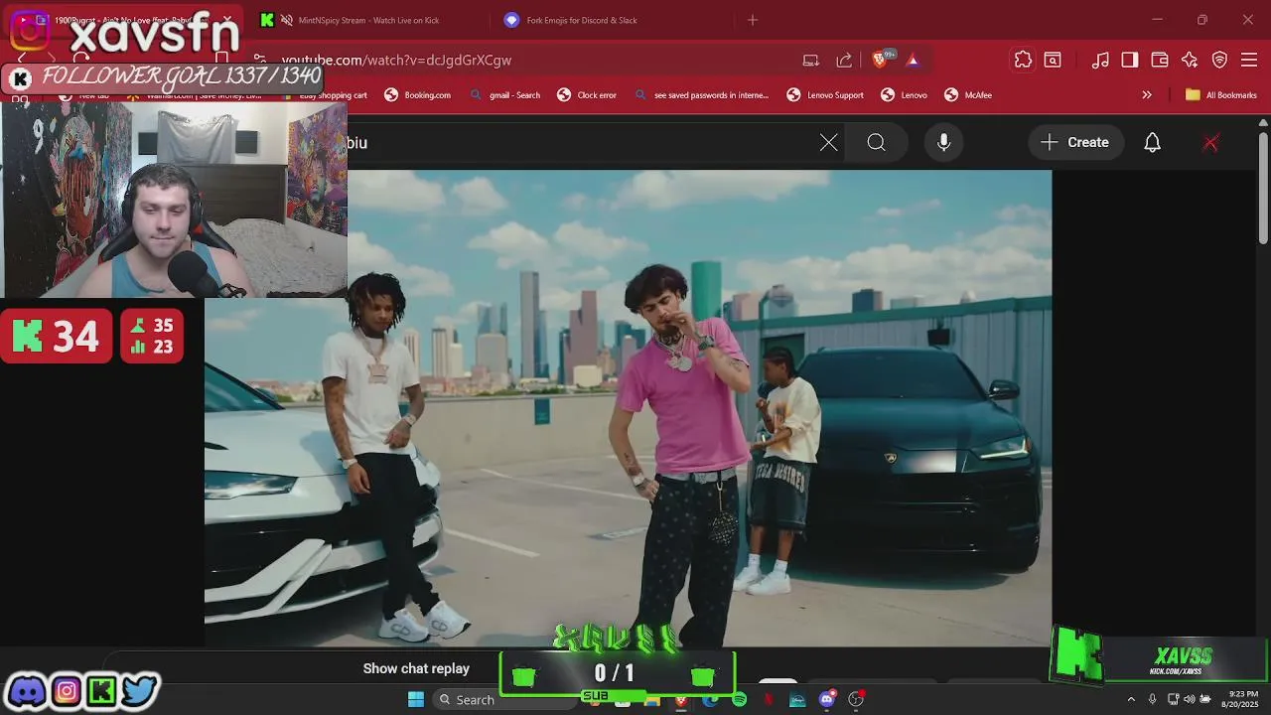The width and height of the screenshot is (1271, 715).
Task: Open the Brave Wallet icon
Action: [x=1160, y=60]
